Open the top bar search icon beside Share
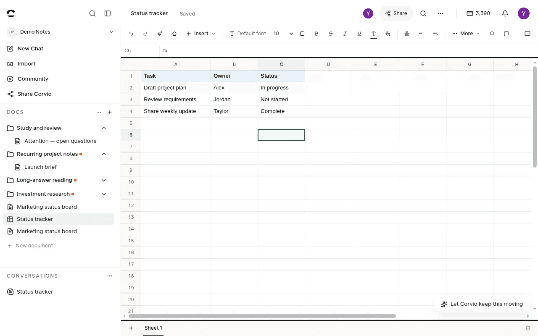 [423, 13]
